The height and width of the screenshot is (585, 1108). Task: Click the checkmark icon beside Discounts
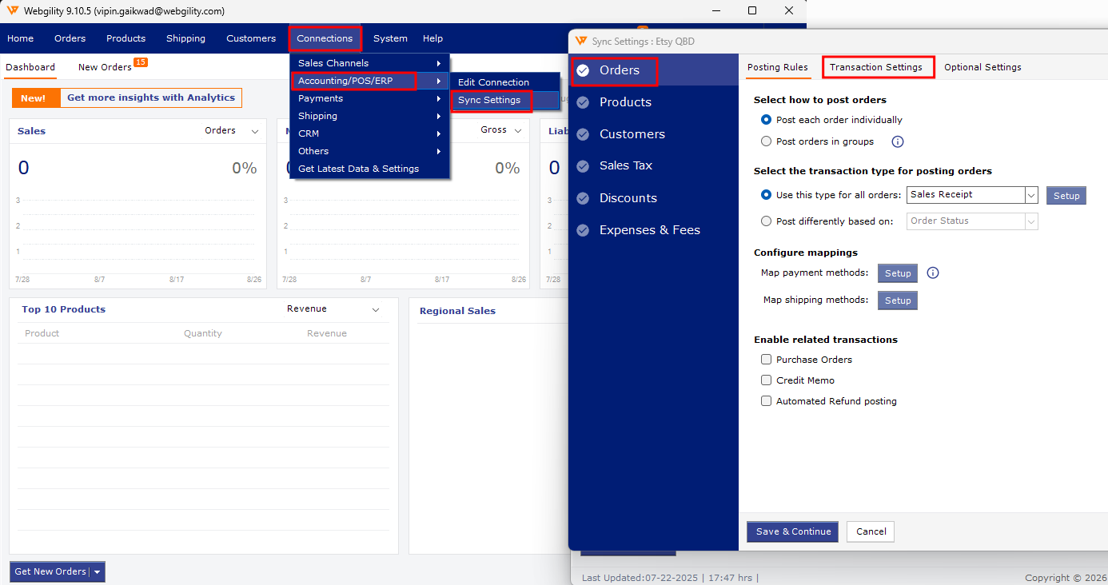[583, 198]
